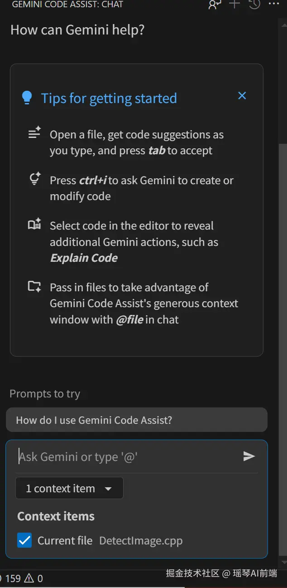The height and width of the screenshot is (588, 287).
Task: Click the lightbulb sparkle ctrl+i icon
Action: [35, 179]
